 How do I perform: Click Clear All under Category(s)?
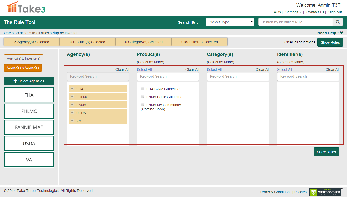click(x=262, y=70)
